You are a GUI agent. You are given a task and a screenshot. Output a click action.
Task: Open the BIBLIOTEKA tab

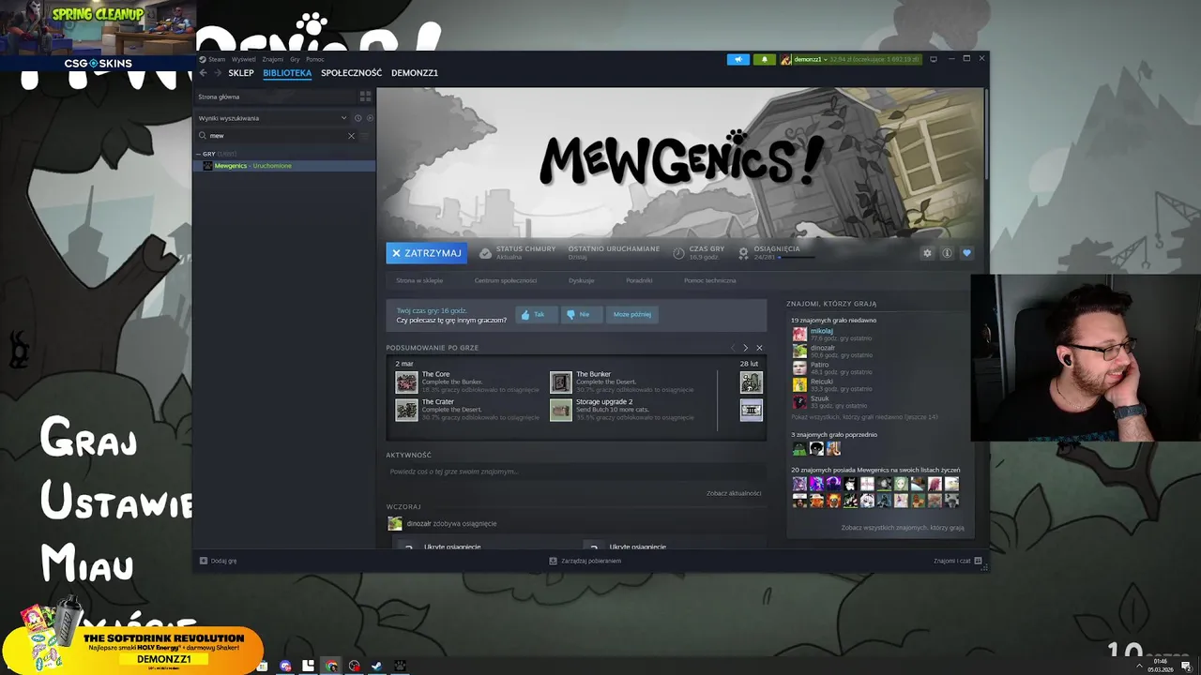[287, 73]
